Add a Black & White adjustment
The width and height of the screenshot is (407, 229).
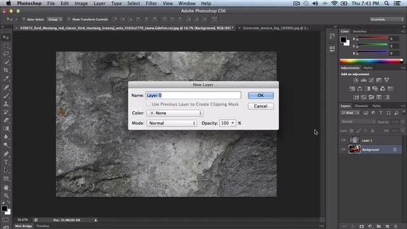368,89
